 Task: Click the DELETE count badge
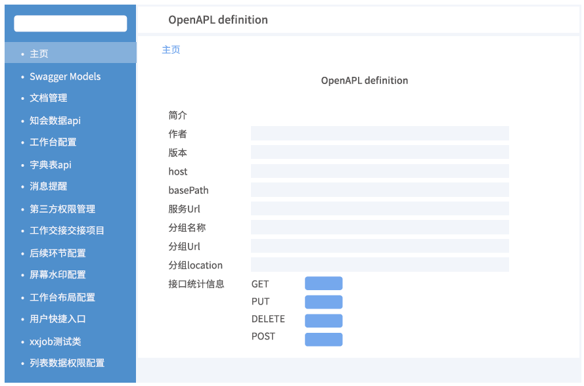pyautogui.click(x=323, y=321)
